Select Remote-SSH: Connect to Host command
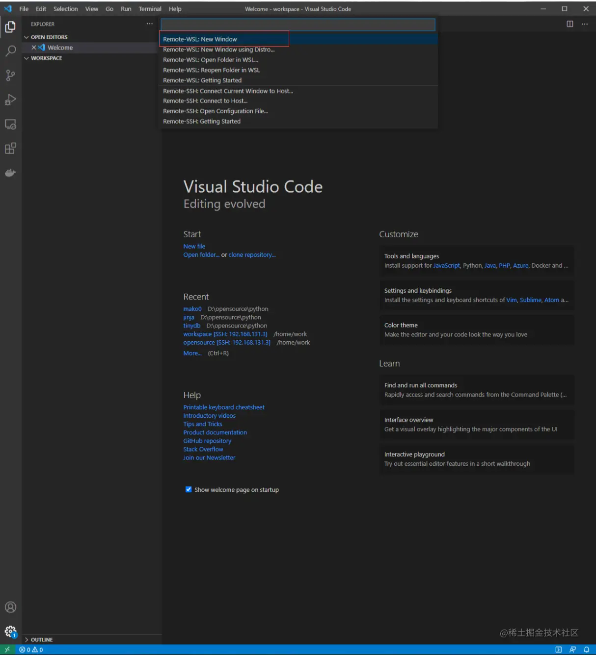 click(x=205, y=101)
